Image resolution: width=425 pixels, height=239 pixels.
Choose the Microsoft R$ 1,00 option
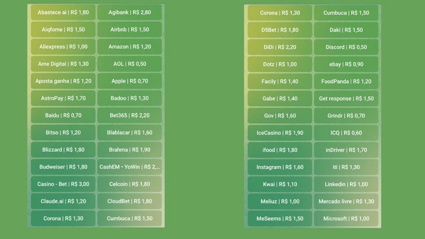346,219
